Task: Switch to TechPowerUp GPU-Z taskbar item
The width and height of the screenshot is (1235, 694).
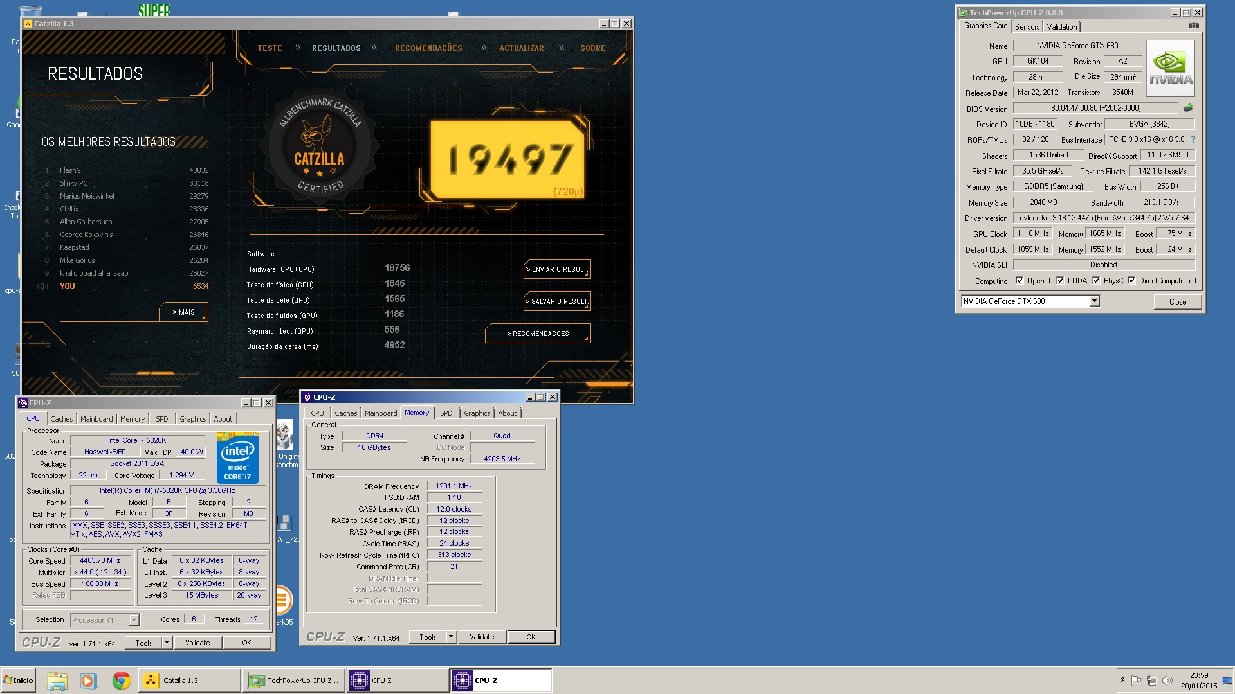Action: pos(294,681)
